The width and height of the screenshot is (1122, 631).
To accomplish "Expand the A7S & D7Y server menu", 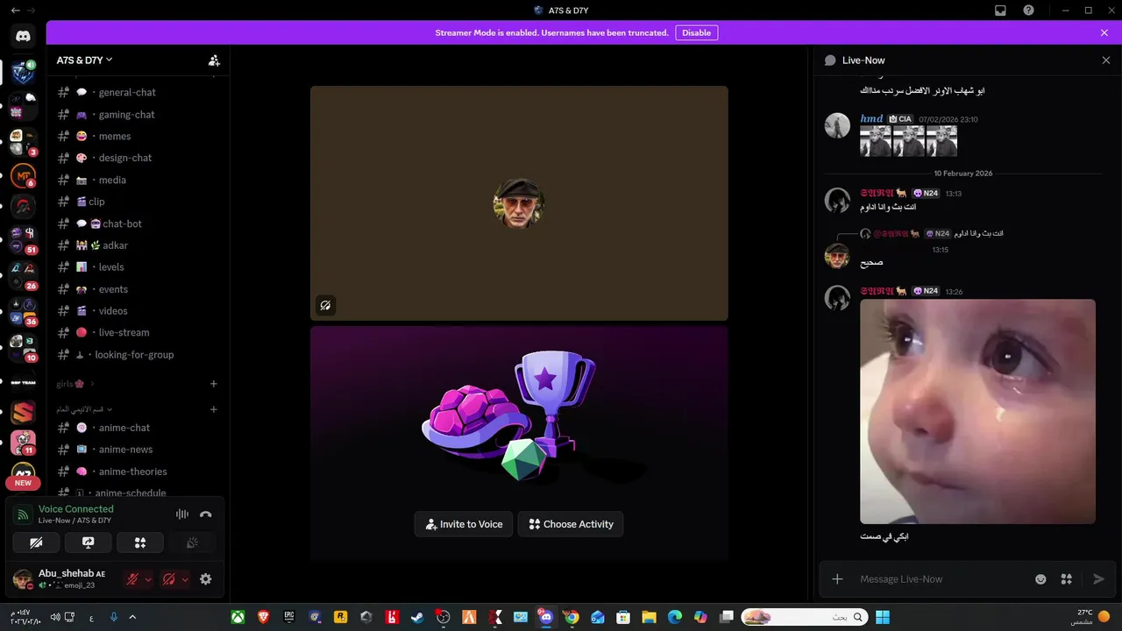I will point(85,60).
